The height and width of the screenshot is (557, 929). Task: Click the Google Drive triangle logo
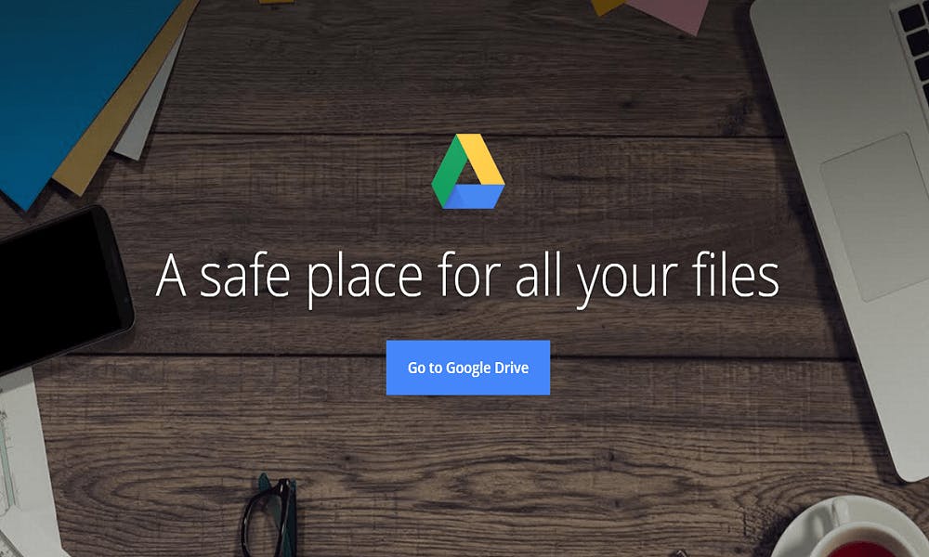pos(468,171)
